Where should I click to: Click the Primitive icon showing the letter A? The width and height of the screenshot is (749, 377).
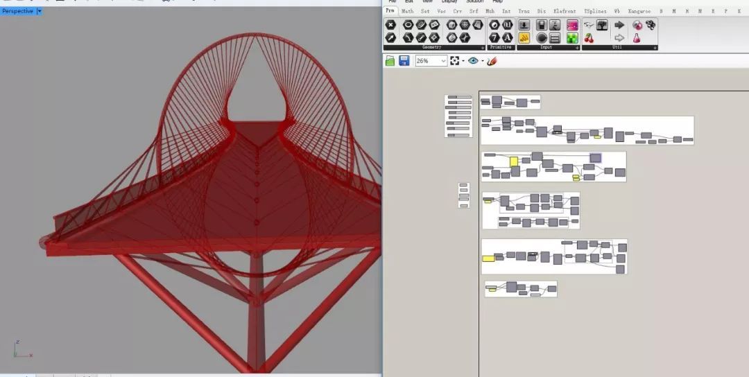click(x=507, y=37)
